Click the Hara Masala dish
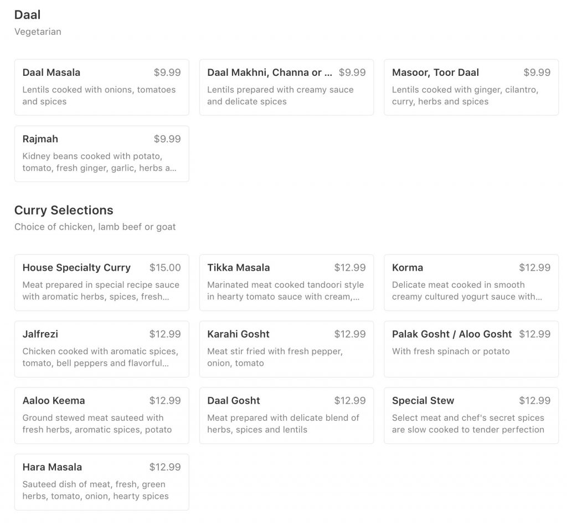Image resolution: width=567 pixels, height=527 pixels. 101,482
